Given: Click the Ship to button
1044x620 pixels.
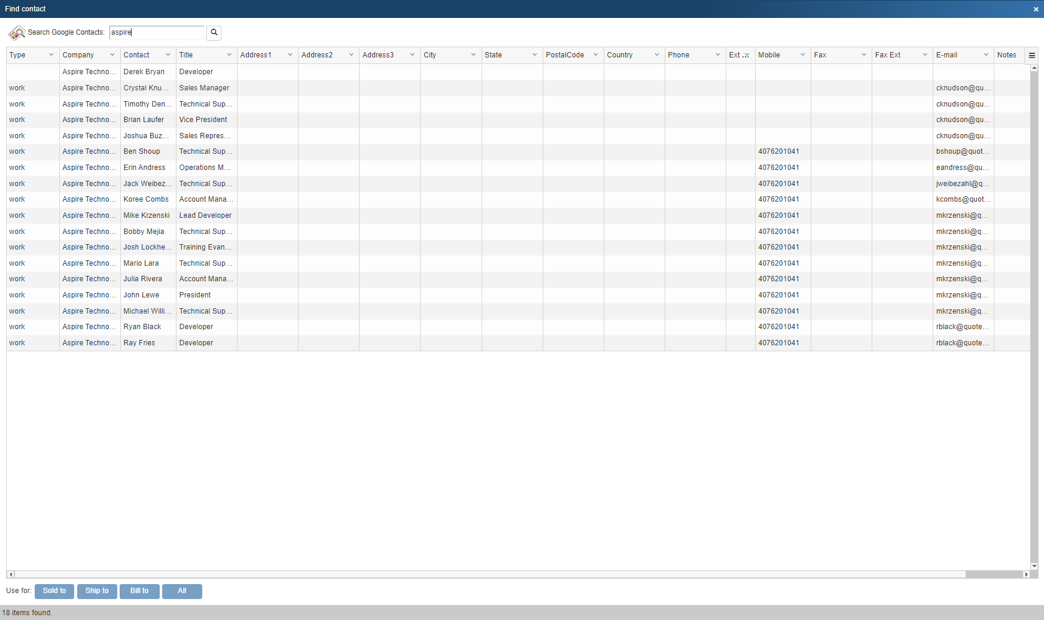Looking at the screenshot, I should (97, 591).
